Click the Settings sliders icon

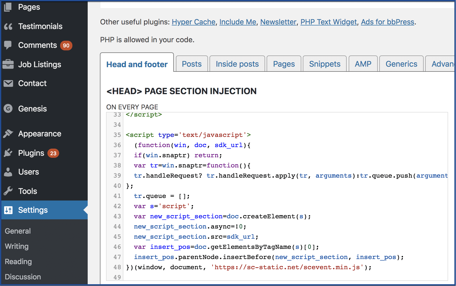click(8, 210)
